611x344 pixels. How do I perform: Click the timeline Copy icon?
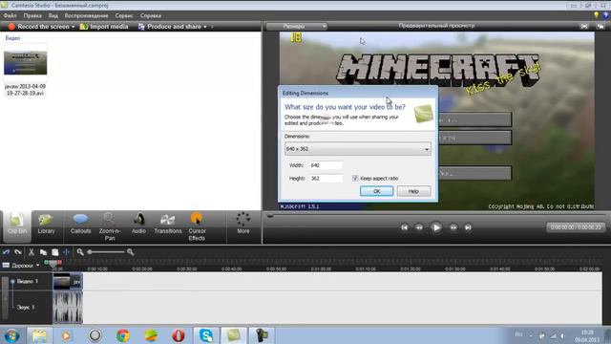click(43, 252)
